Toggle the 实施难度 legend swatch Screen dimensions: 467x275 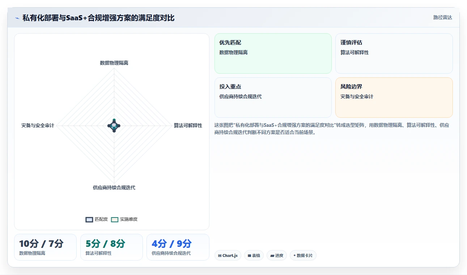(115, 219)
